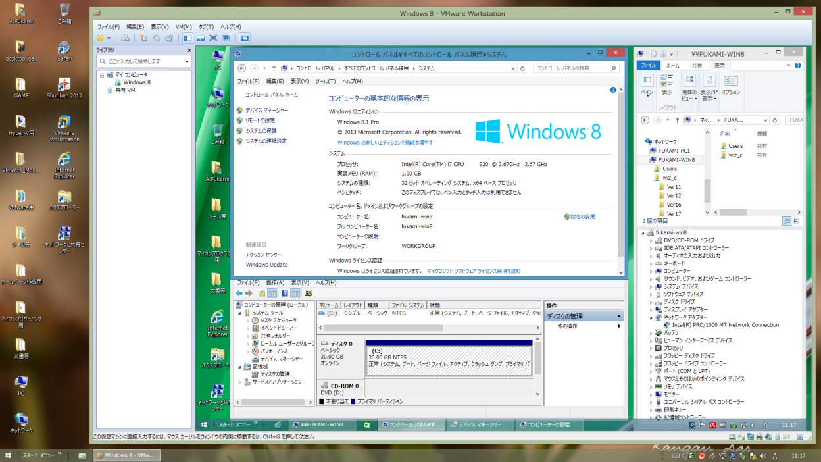Open 操作(A) menu in Computer Management
821x462 pixels.
[x=275, y=282]
